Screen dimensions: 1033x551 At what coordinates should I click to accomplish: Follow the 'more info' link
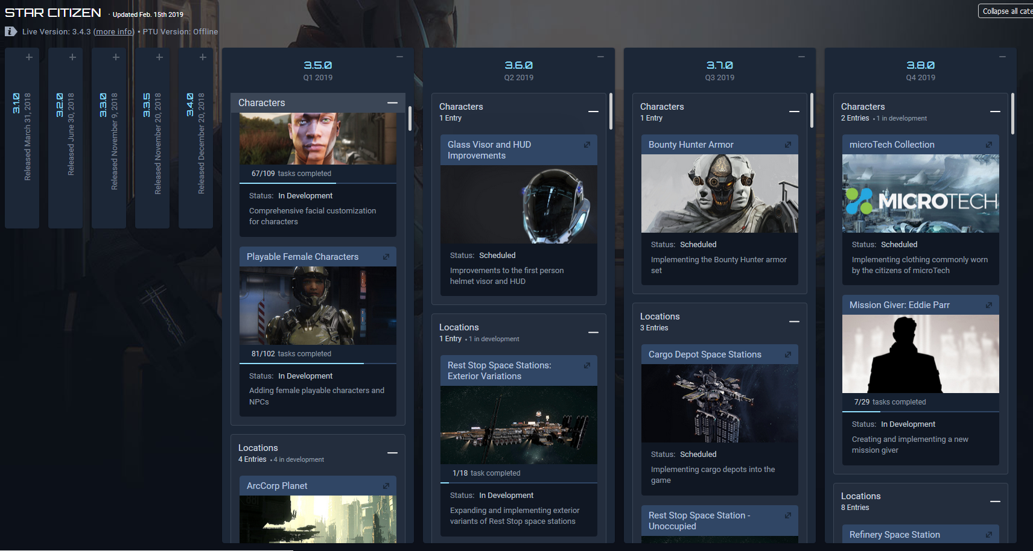(113, 32)
